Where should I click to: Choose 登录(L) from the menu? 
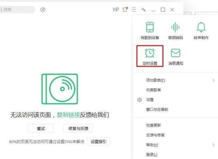click(152, 155)
